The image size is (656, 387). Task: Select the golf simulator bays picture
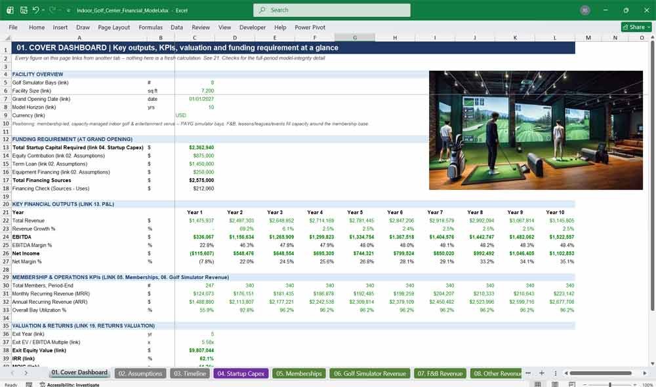pyautogui.click(x=536, y=130)
